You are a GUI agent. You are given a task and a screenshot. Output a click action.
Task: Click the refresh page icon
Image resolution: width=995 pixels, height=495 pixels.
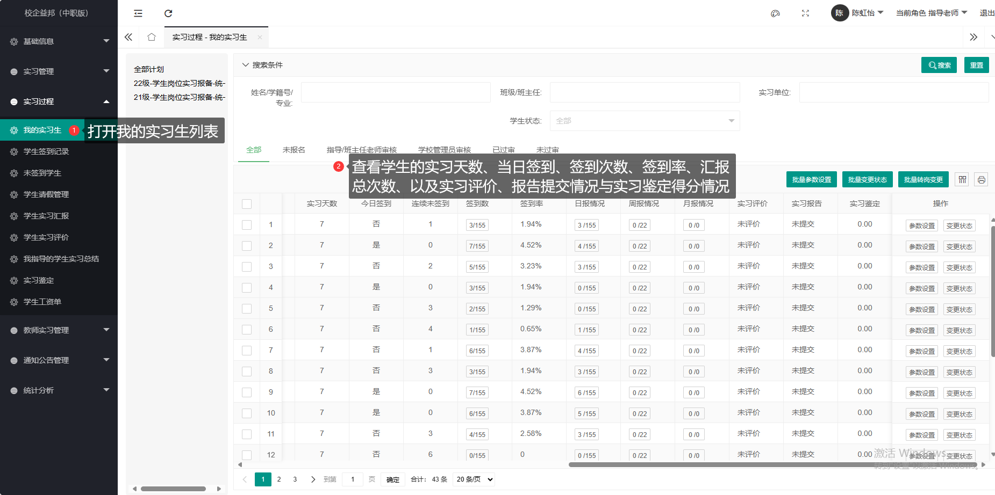click(x=168, y=13)
